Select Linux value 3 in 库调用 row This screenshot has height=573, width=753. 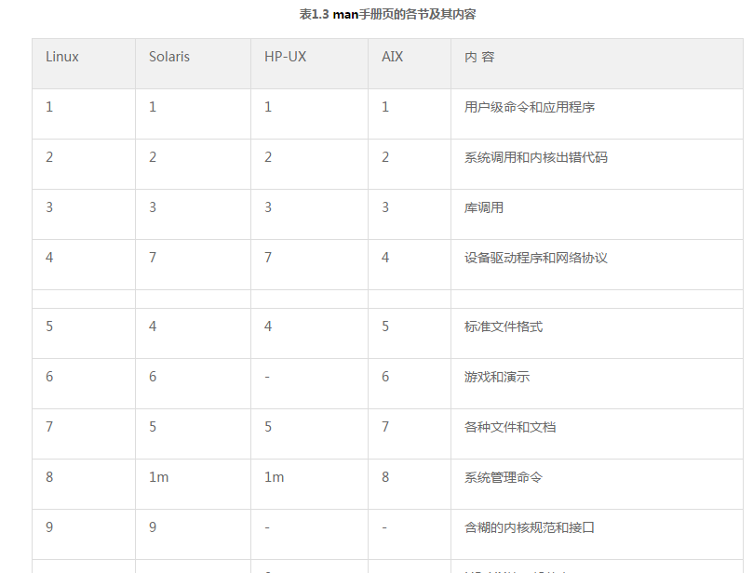pyautogui.click(x=49, y=207)
